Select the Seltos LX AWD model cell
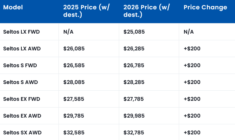The width and height of the screenshot is (235, 140). point(22,49)
